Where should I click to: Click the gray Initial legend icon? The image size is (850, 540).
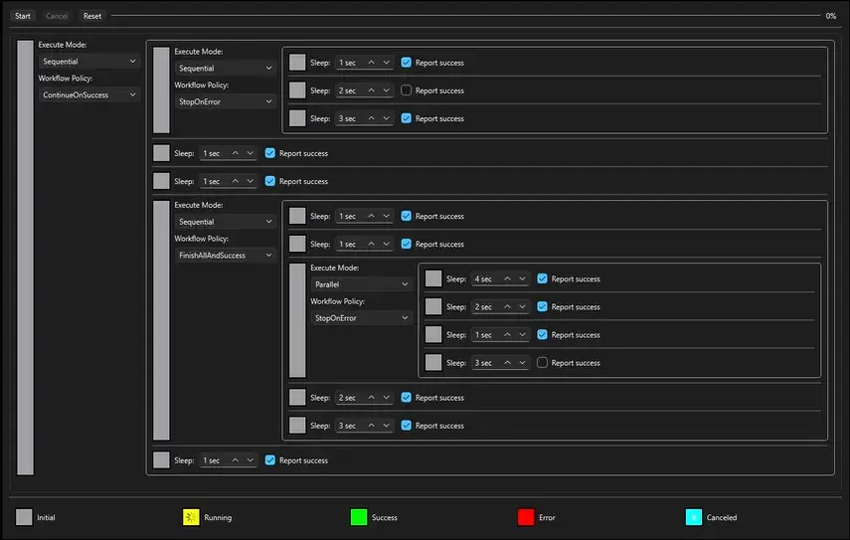tap(25, 517)
